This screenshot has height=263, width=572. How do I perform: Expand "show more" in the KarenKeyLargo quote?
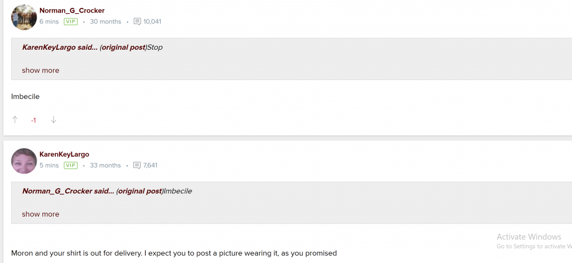coord(41,70)
